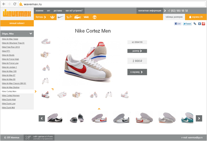Open Nike Air Force Low link
This screenshot has width=207, height=141.
[x=10, y=63]
